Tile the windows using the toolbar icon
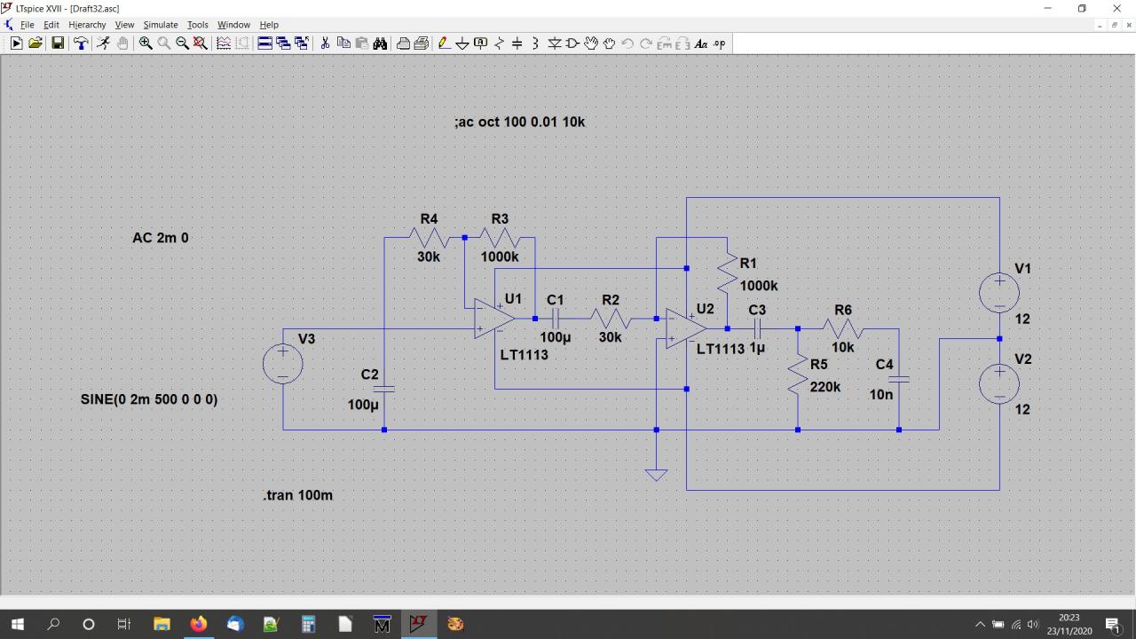Screen dimensions: 1136x639 (264, 43)
